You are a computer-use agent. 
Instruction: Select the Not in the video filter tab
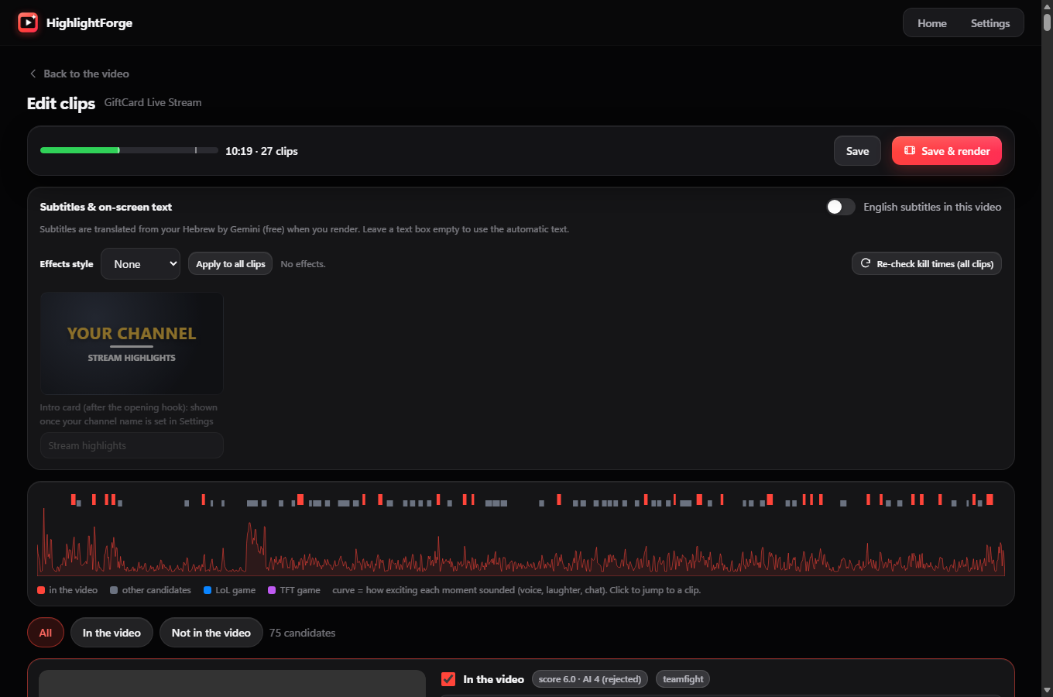pyautogui.click(x=211, y=633)
